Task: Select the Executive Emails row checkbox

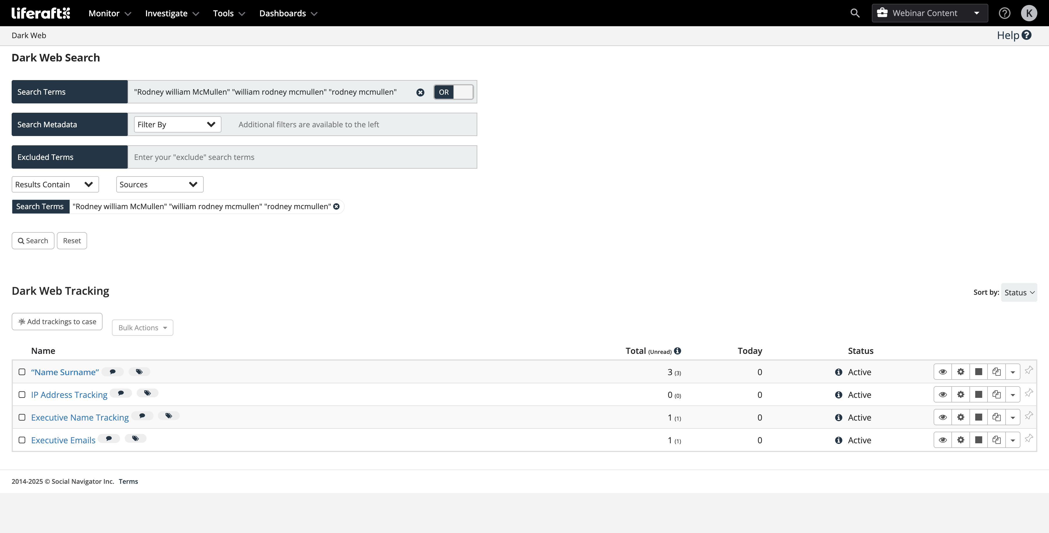Action: coord(22,440)
